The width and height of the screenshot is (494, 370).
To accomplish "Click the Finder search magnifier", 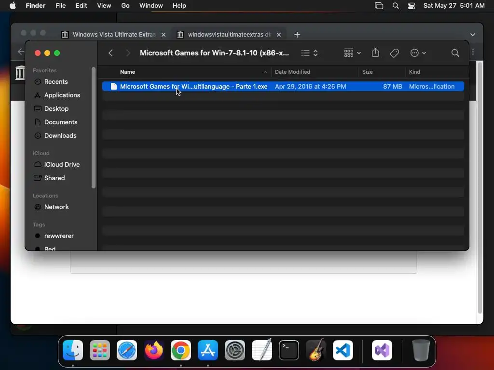I will point(455,53).
